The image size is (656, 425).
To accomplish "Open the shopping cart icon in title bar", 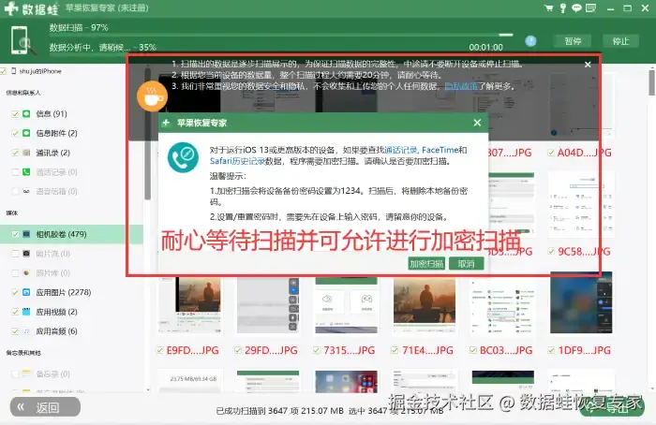I will (x=548, y=7).
